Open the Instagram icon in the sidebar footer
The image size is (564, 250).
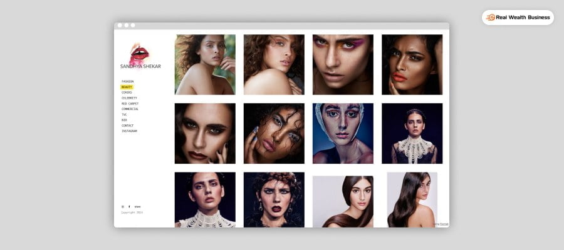click(x=123, y=206)
